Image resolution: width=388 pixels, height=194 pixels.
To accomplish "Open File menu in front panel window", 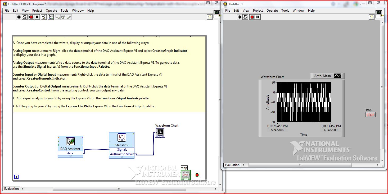I will coord(228,11).
